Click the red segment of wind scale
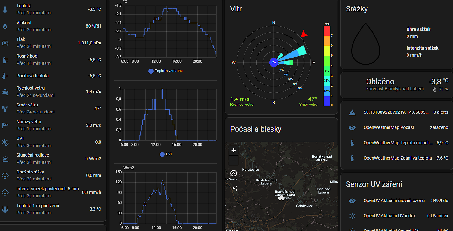The image size is (453, 231). click(327, 31)
